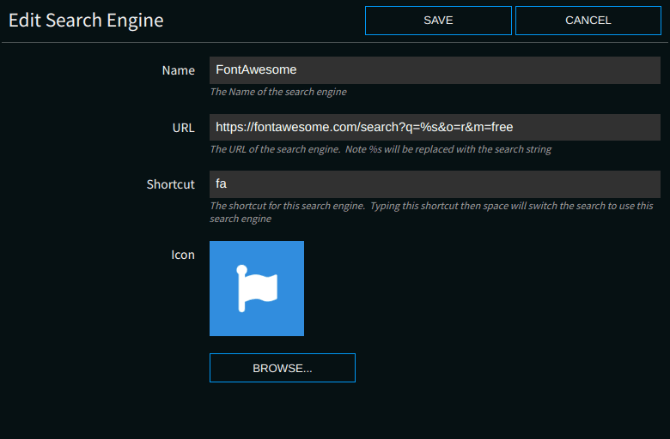
Task: Click the 'Edit Search Engine' heading
Action: coord(86,20)
